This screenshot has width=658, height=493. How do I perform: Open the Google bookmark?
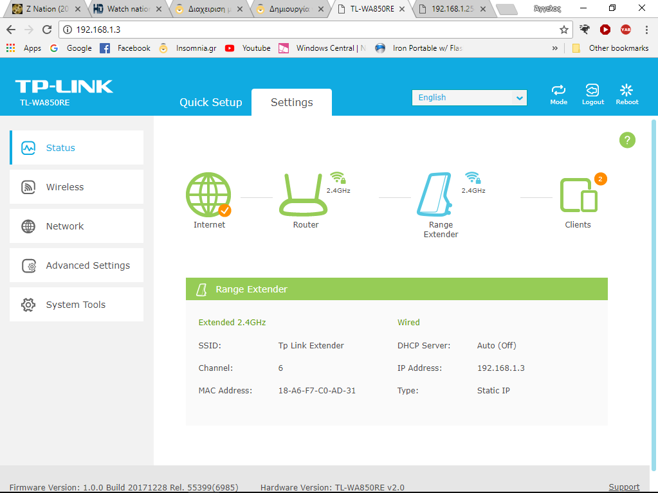pos(71,48)
